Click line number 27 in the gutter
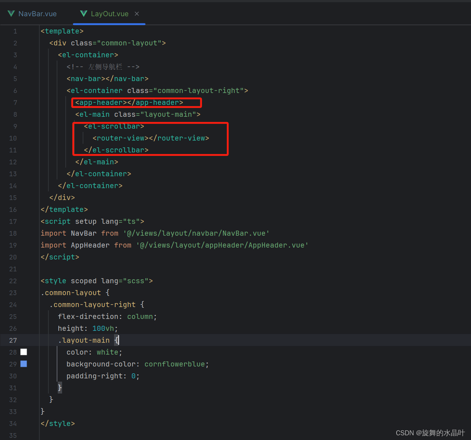471x440 pixels. tap(13, 340)
